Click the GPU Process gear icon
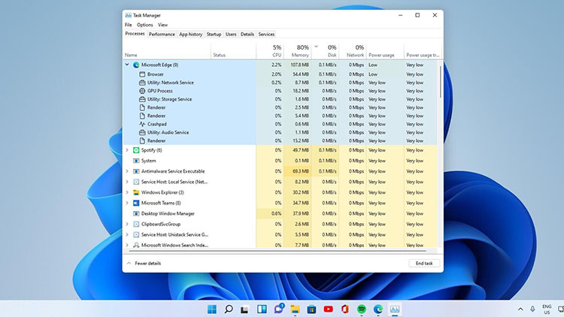564x317 pixels. 142,91
